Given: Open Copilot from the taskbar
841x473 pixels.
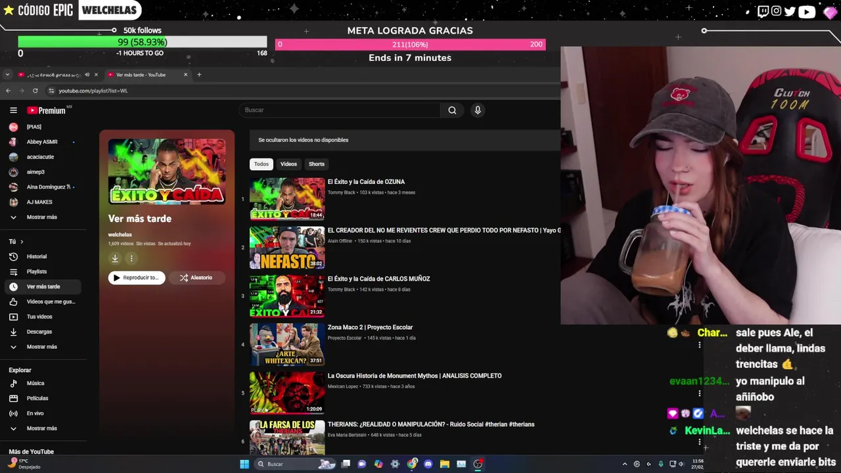Looking at the screenshot, I should 378,464.
